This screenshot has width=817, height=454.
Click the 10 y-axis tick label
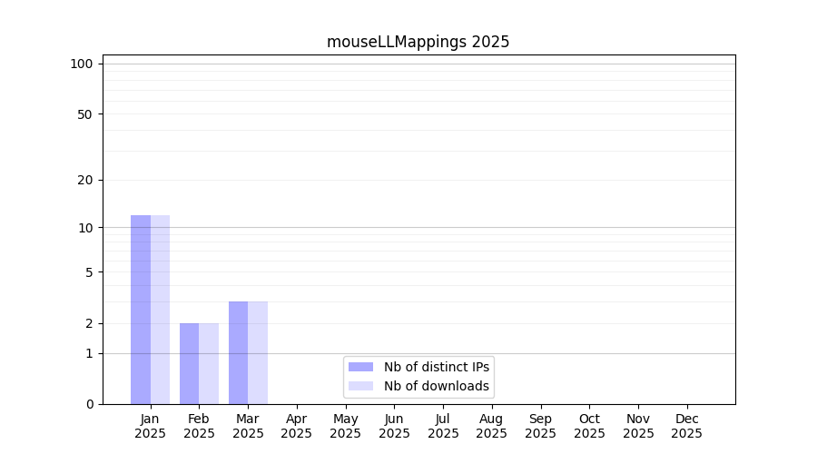coord(85,228)
